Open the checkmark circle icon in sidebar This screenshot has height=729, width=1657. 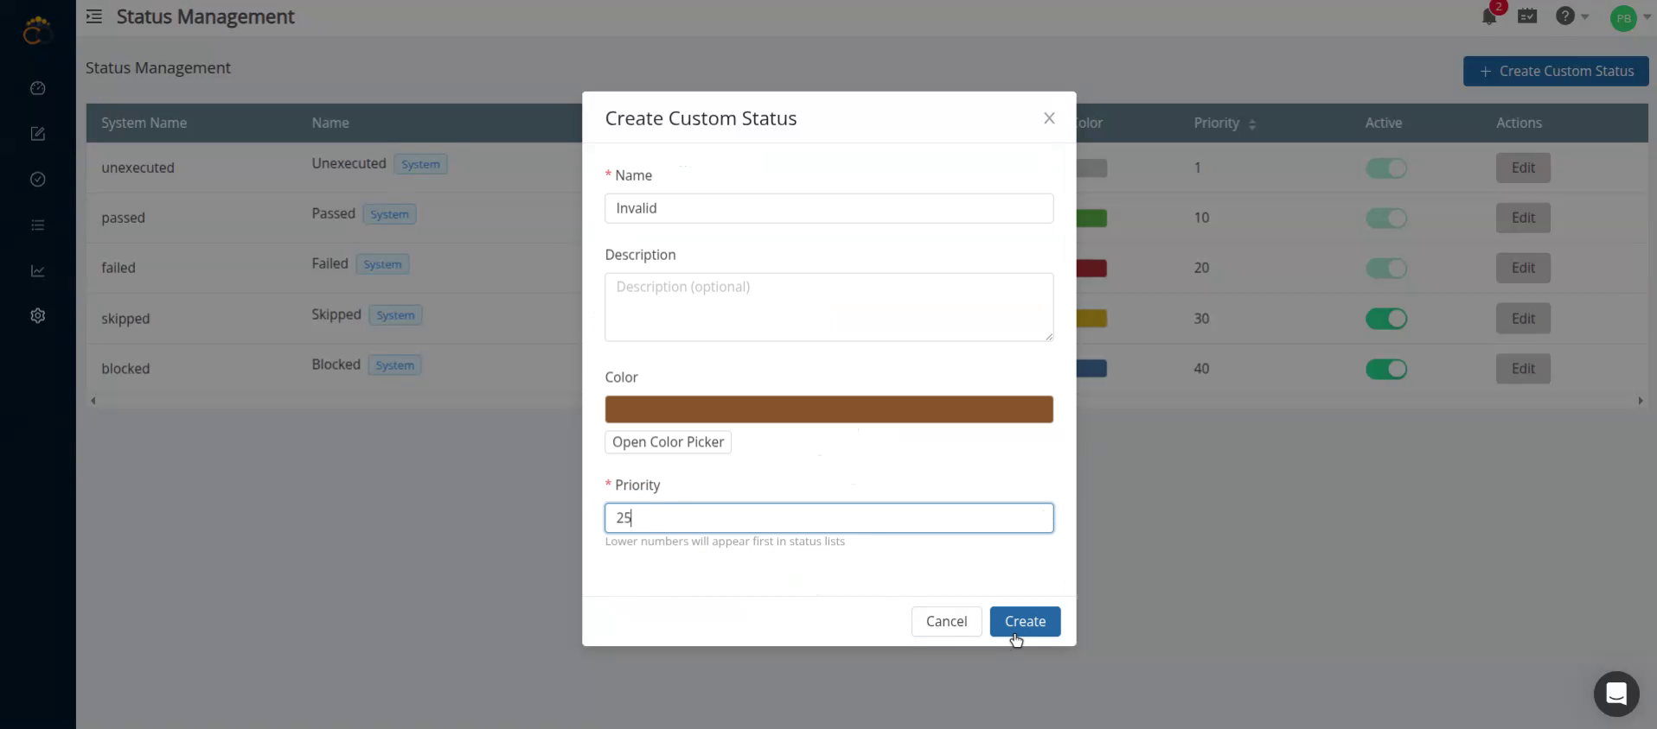[x=37, y=180]
